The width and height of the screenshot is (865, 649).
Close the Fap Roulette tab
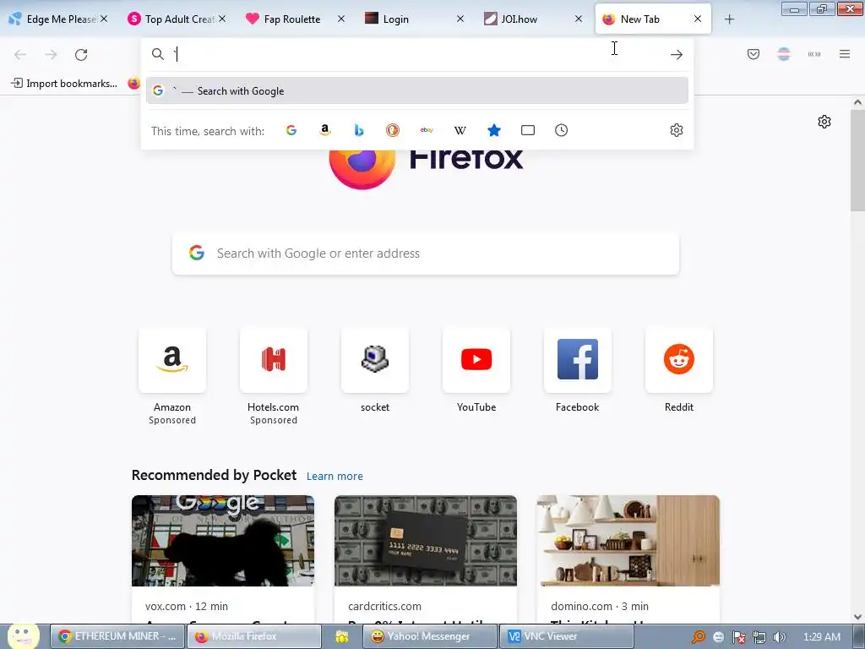point(341,19)
